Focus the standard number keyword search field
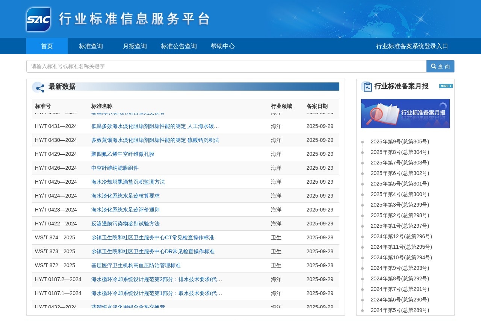The width and height of the screenshot is (481, 321). pos(226,66)
